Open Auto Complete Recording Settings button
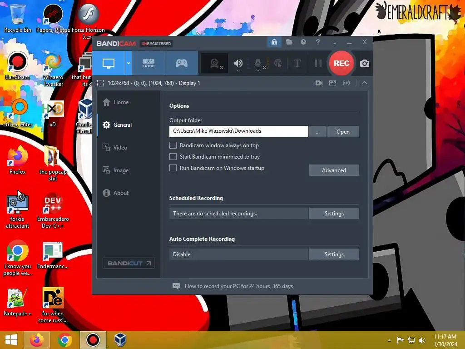465x349 pixels. tap(334, 254)
